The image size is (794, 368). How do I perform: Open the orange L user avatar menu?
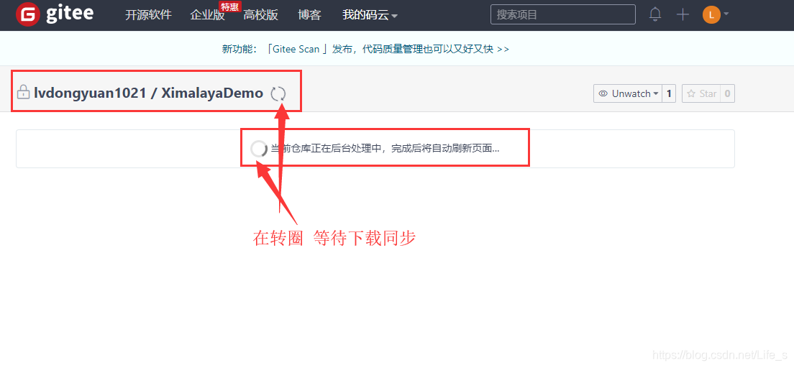point(716,14)
